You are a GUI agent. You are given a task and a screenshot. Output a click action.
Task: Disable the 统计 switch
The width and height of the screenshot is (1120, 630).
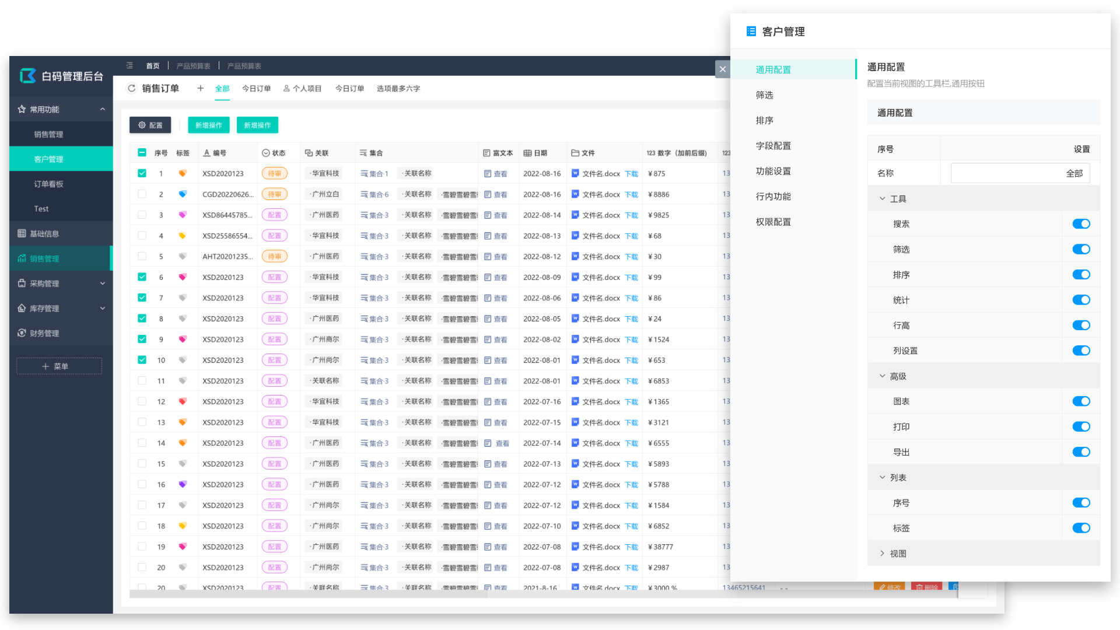[x=1081, y=300]
